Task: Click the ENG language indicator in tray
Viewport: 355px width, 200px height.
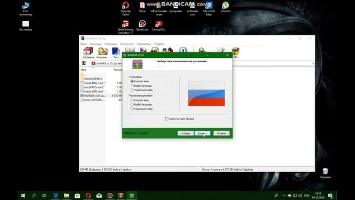Action: 307,196
